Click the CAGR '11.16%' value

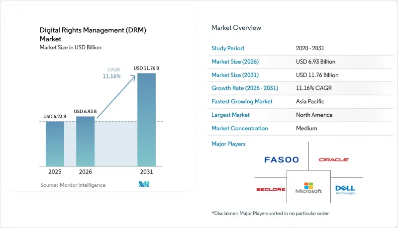point(111,76)
